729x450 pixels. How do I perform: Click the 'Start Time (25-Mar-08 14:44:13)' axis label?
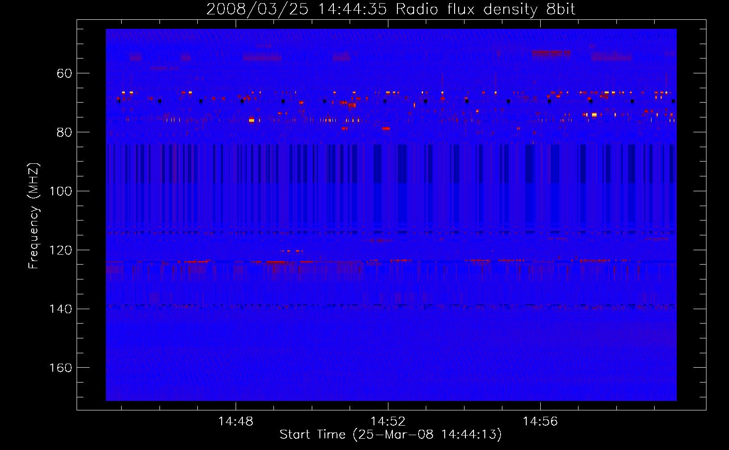[x=391, y=434]
